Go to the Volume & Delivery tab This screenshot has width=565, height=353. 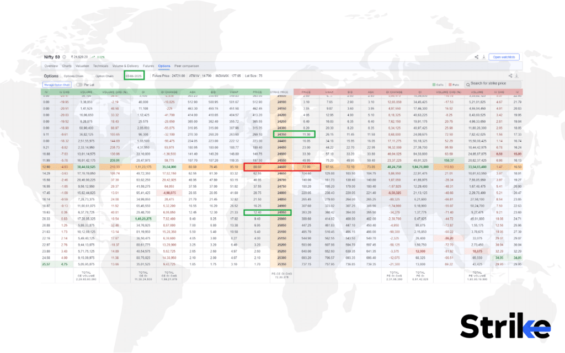[125, 66]
